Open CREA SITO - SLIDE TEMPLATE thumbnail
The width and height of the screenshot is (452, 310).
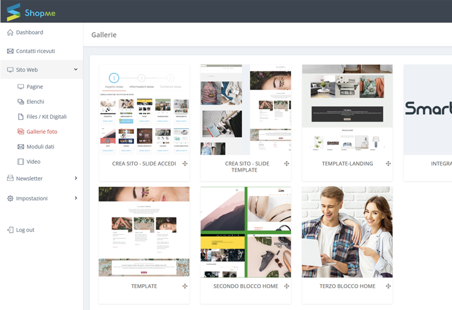[x=246, y=110]
